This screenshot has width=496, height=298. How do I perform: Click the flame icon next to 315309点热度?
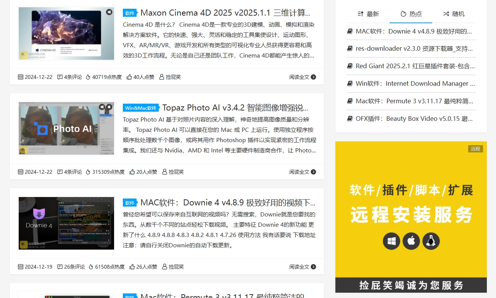pos(88,172)
